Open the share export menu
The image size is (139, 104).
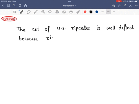click(25, 6)
